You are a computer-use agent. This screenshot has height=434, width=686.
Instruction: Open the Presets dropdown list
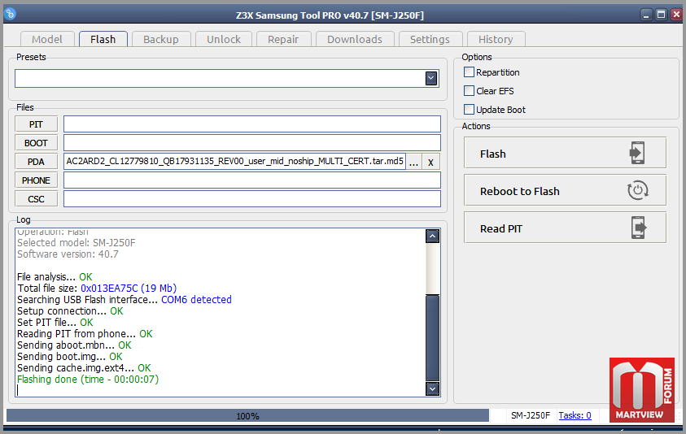pyautogui.click(x=431, y=78)
